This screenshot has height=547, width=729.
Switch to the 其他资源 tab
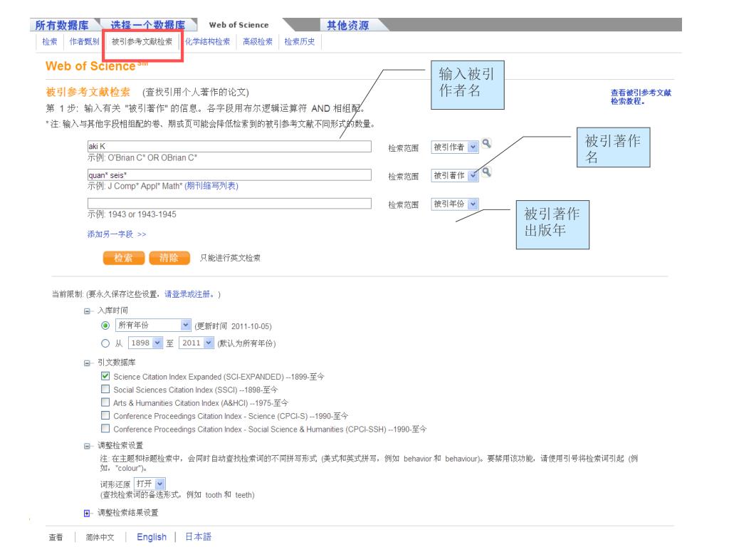click(347, 25)
